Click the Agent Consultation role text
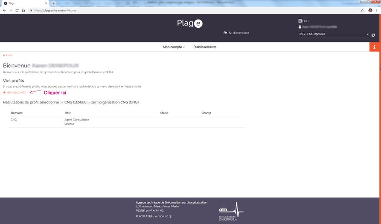The width and height of the screenshot is (381, 224). pos(77,120)
